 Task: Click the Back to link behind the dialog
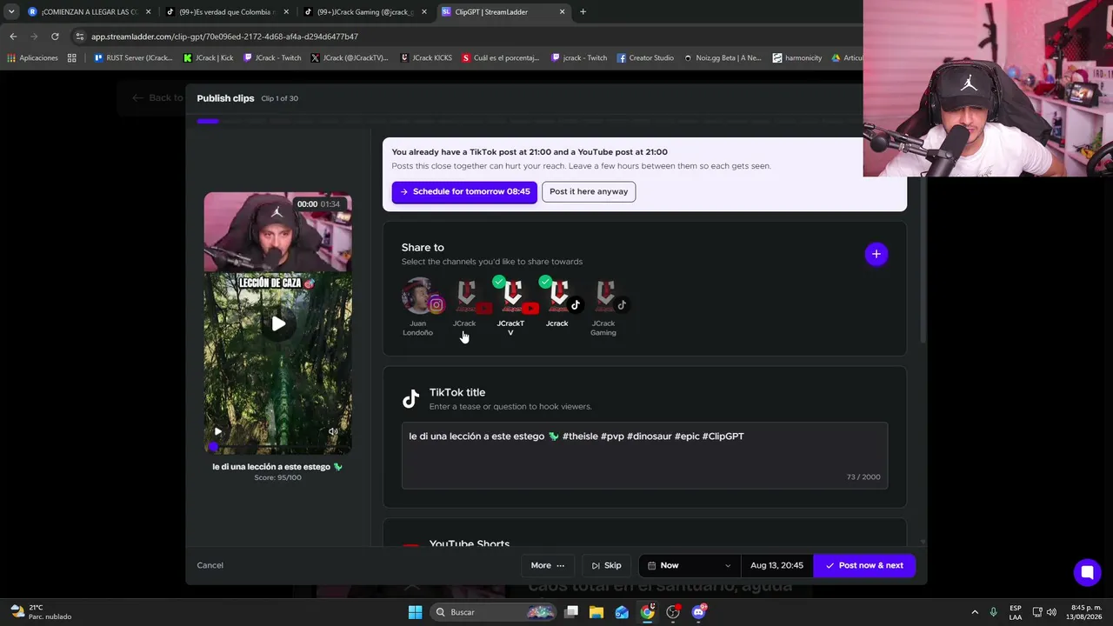(x=157, y=97)
